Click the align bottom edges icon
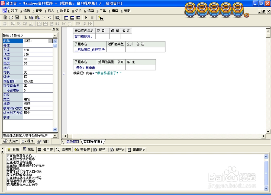The width and height of the screenshot is (271, 195). (31, 24)
